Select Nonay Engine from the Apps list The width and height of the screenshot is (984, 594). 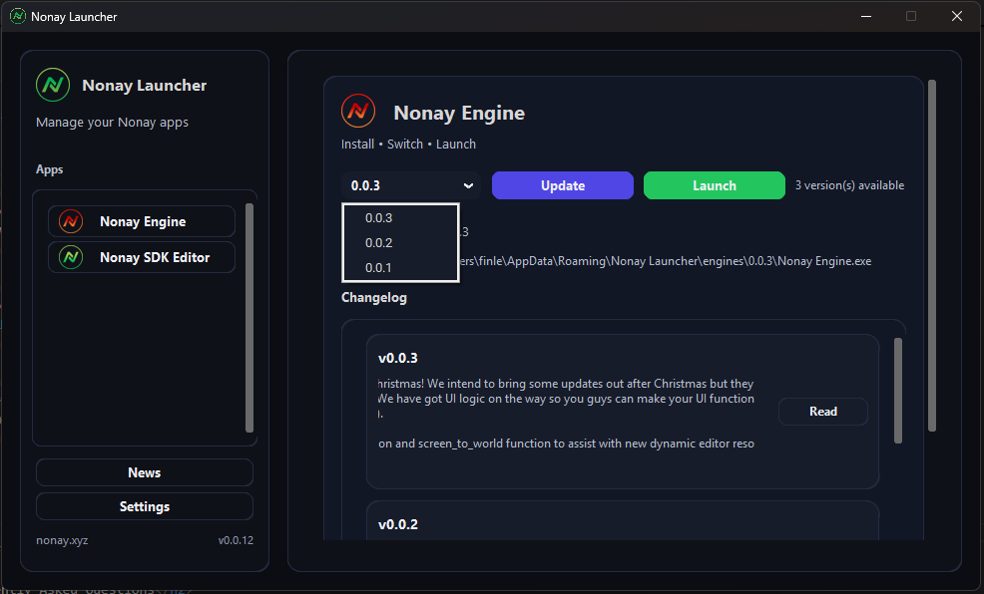(x=141, y=221)
